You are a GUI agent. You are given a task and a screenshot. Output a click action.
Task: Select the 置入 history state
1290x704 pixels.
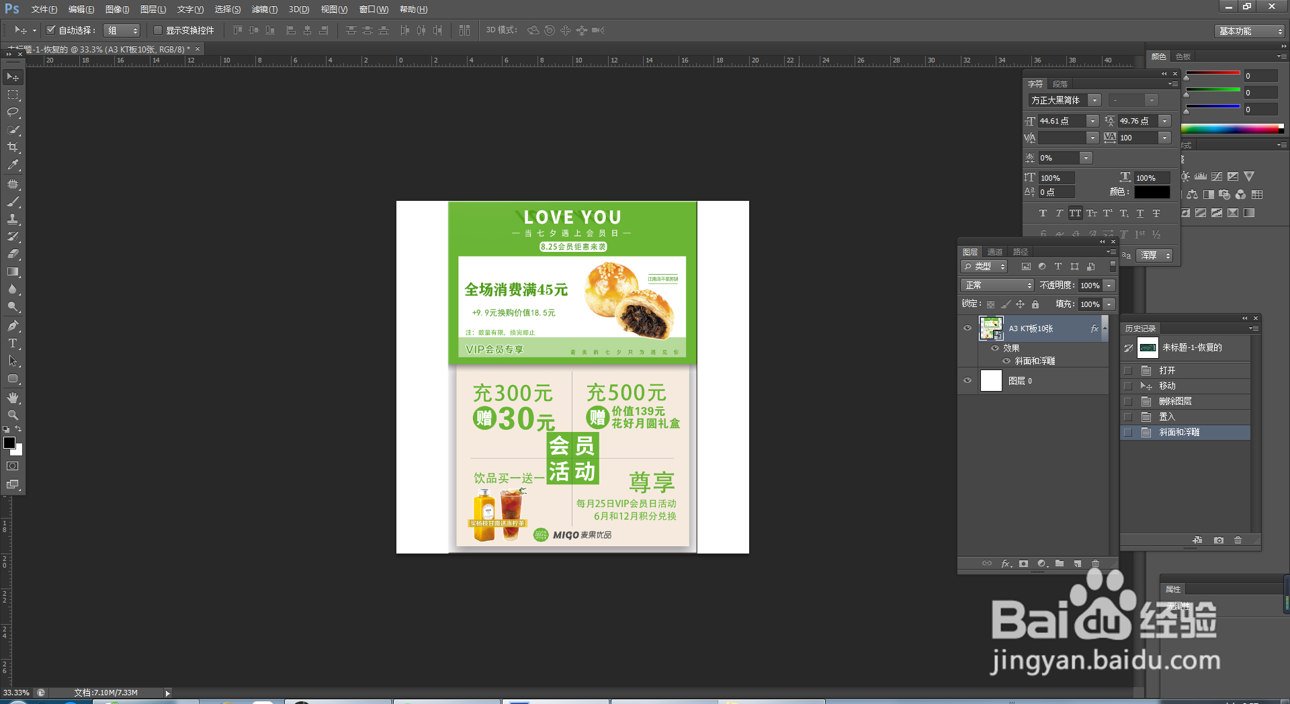(x=1185, y=416)
